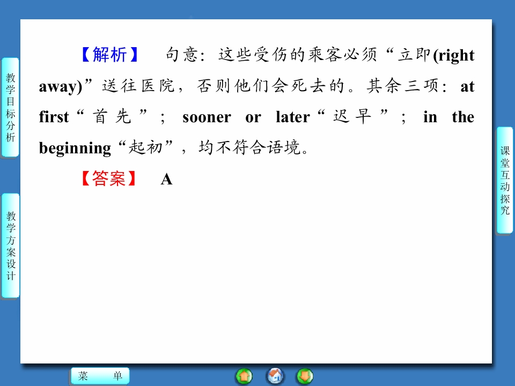The image size is (515, 386).
Task: Click the red 【答案】 label
Action: (x=109, y=179)
